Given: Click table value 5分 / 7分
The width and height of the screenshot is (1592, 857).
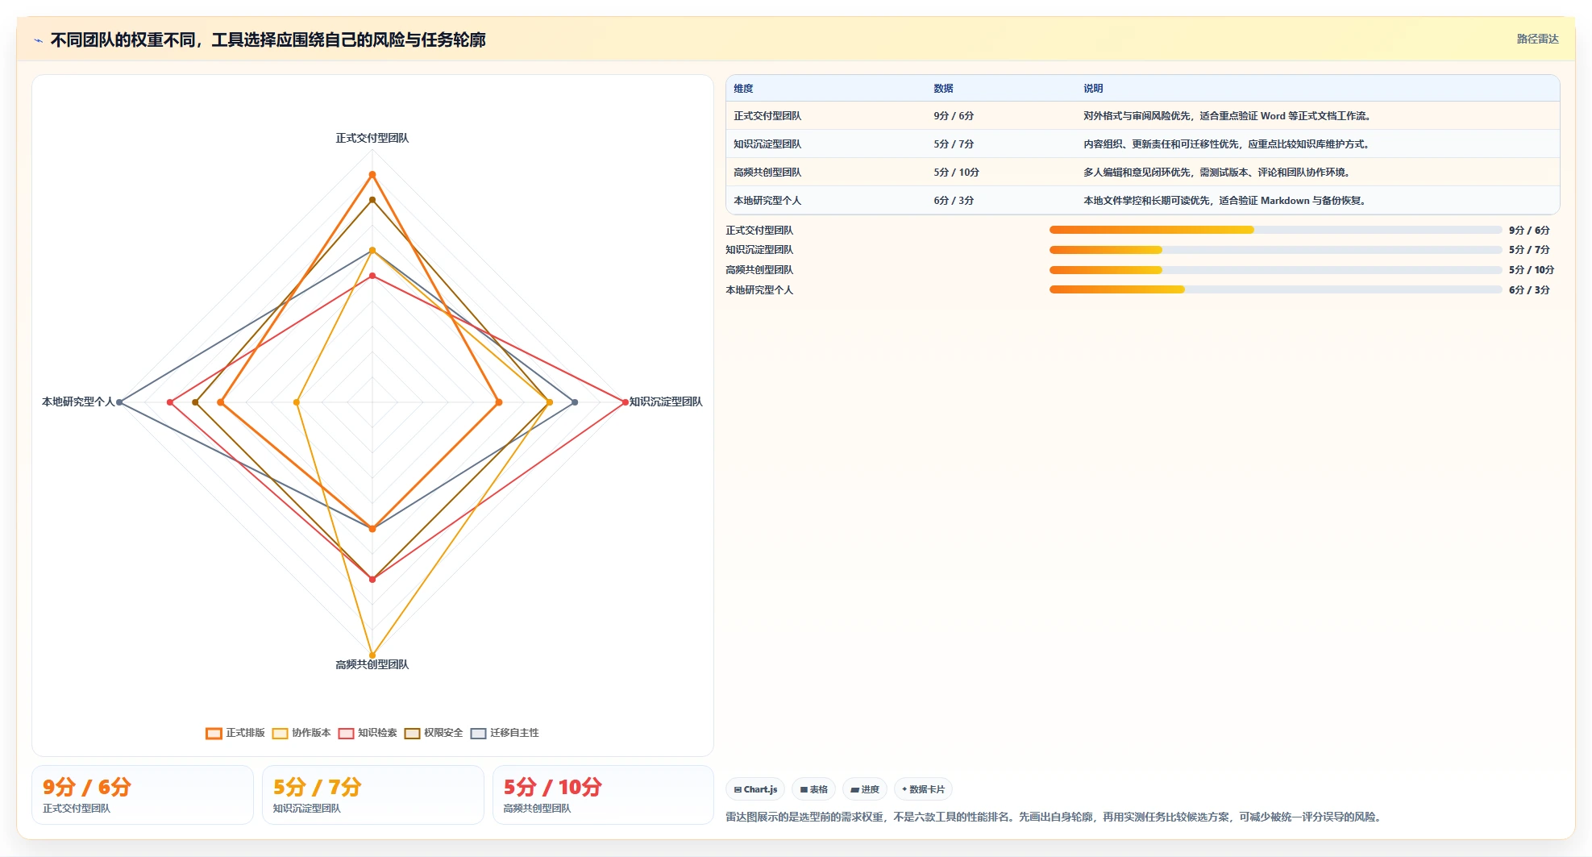Looking at the screenshot, I should [x=954, y=144].
